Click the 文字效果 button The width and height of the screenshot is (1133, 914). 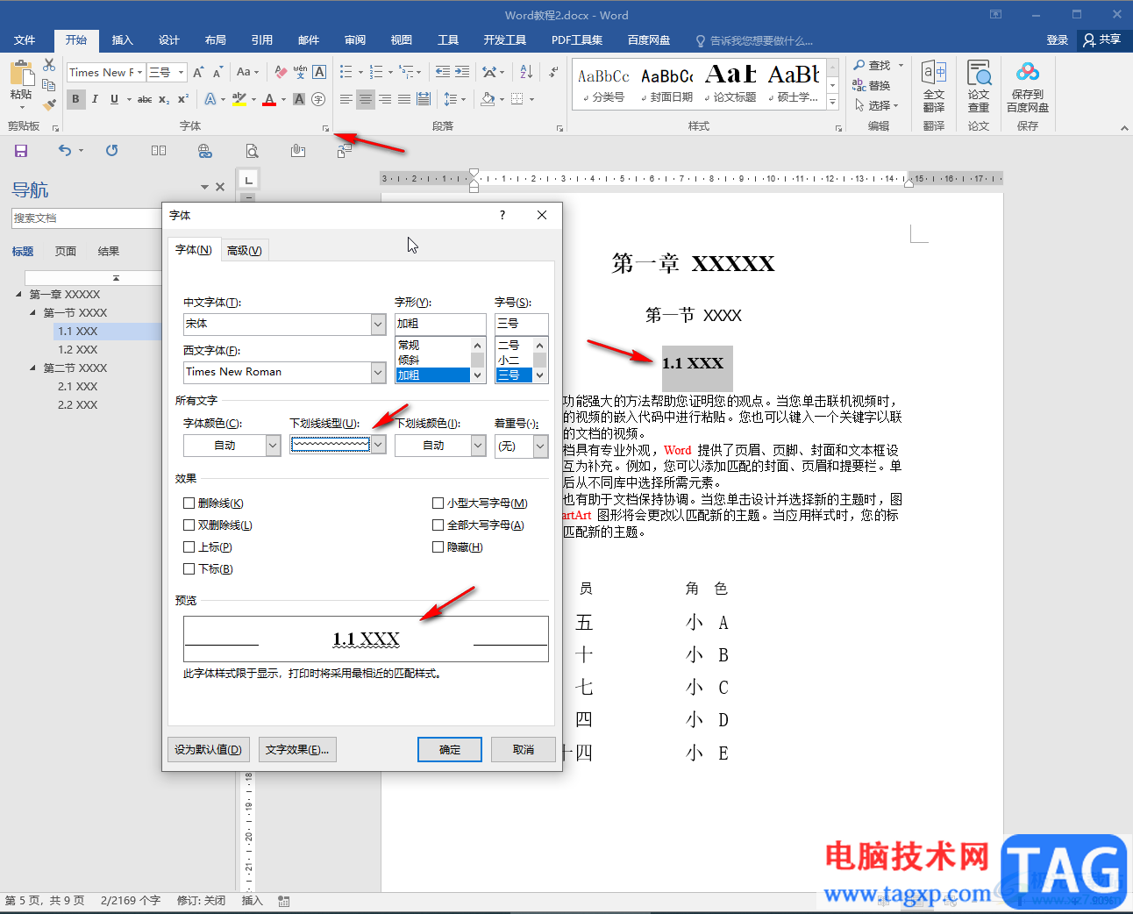click(x=297, y=749)
